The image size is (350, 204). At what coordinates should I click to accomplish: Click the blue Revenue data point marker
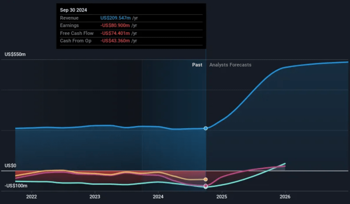point(205,128)
